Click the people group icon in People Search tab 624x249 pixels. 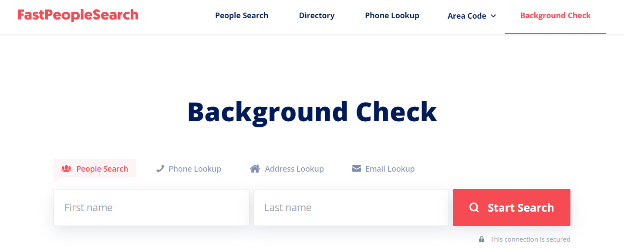(66, 169)
